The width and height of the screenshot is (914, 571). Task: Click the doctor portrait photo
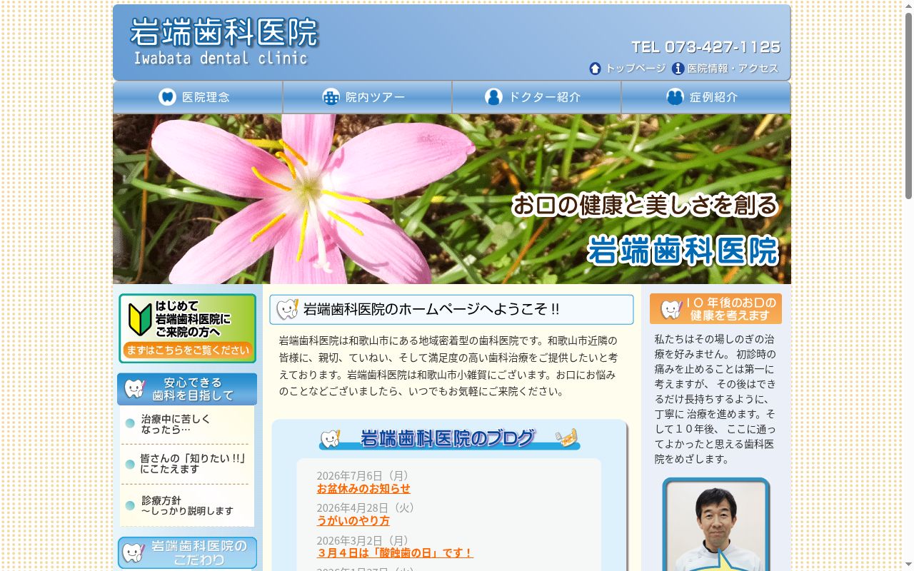pyautogui.click(x=716, y=525)
